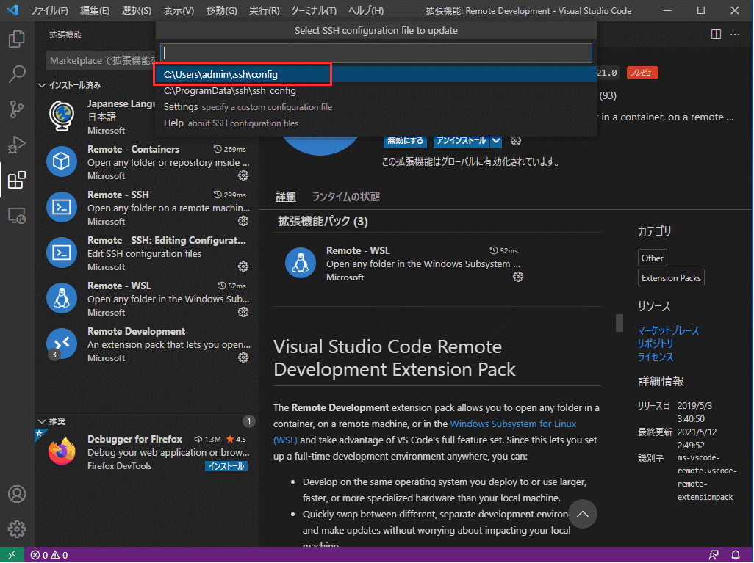Open gear for Remote - SSH: Editing Configuration
This screenshot has width=754, height=563.
(x=243, y=266)
